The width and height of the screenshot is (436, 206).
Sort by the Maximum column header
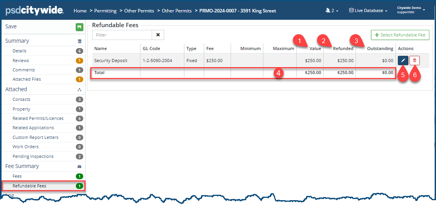click(284, 48)
